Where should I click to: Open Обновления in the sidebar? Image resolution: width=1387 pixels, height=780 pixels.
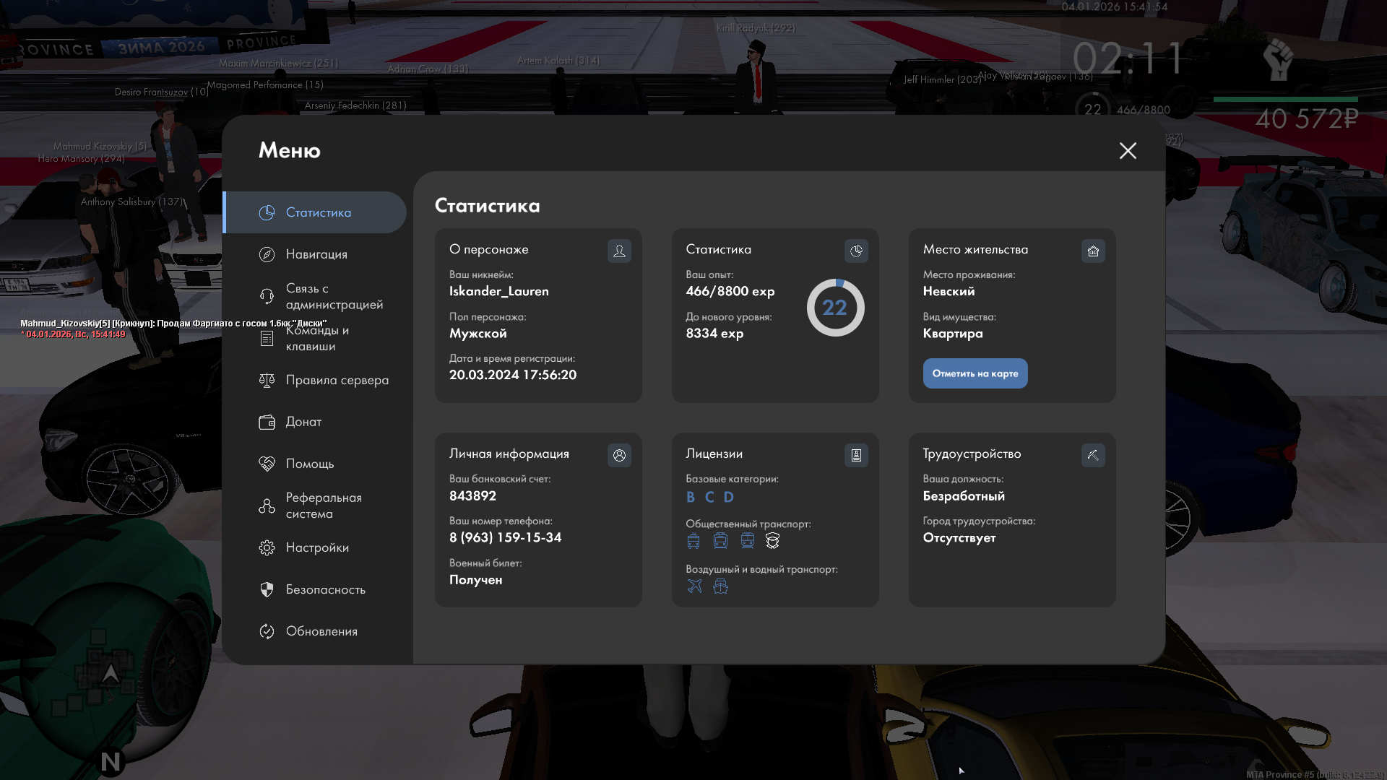[x=321, y=631]
